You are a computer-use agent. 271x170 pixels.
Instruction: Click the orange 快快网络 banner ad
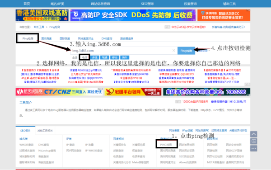(x=224, y=15)
